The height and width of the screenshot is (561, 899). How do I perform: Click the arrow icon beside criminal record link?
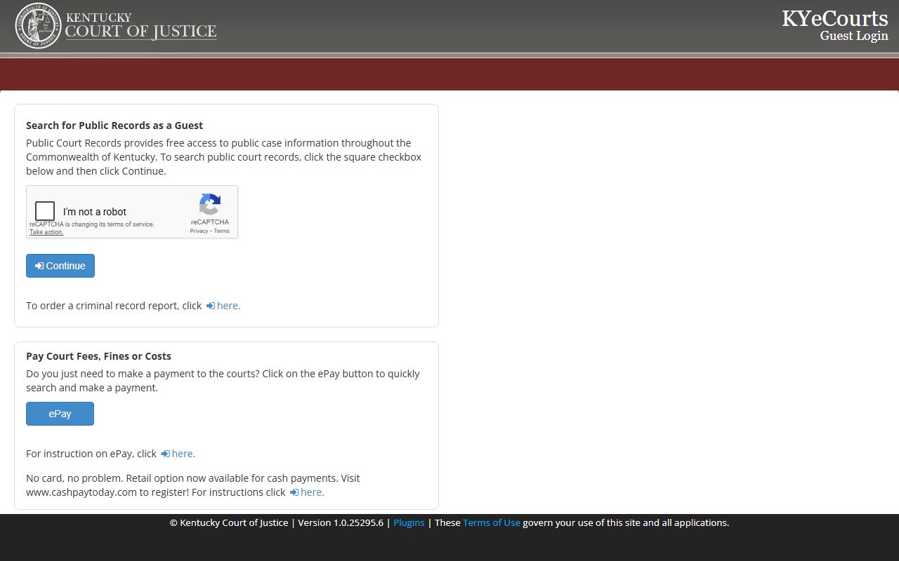pyautogui.click(x=210, y=306)
